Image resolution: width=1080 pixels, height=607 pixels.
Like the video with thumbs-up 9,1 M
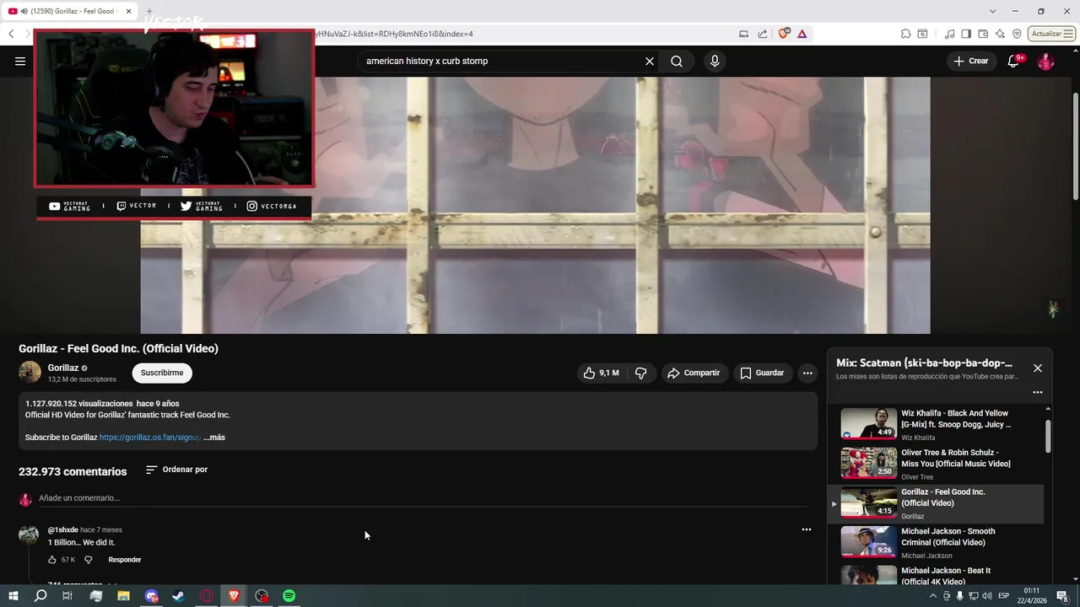point(601,373)
